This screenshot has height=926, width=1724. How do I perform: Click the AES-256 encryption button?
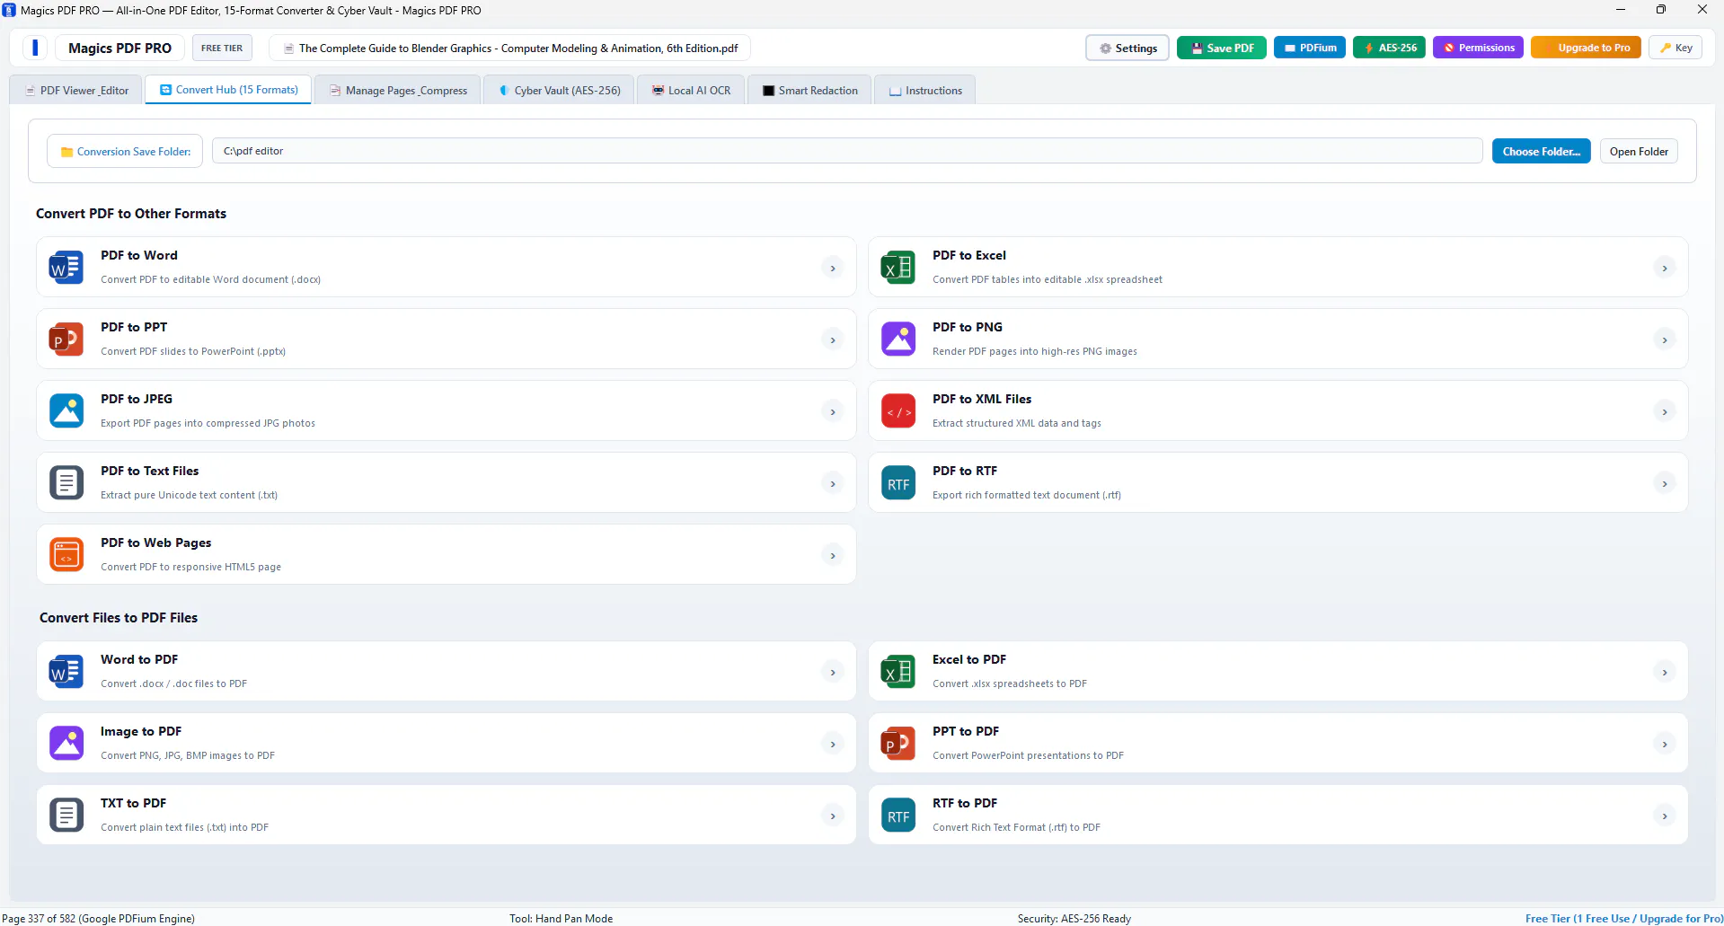1389,48
